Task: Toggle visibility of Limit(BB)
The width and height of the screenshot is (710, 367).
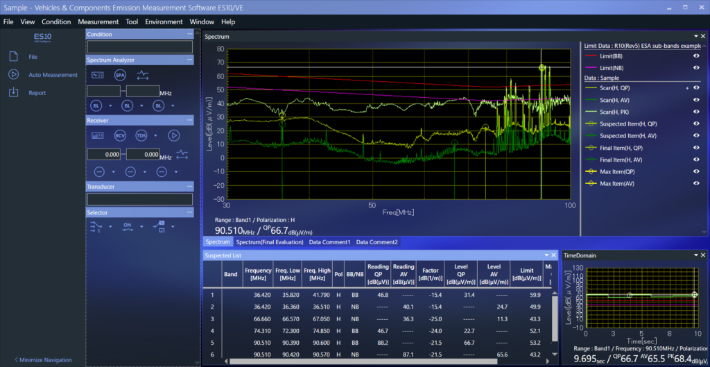Action: 696,56
